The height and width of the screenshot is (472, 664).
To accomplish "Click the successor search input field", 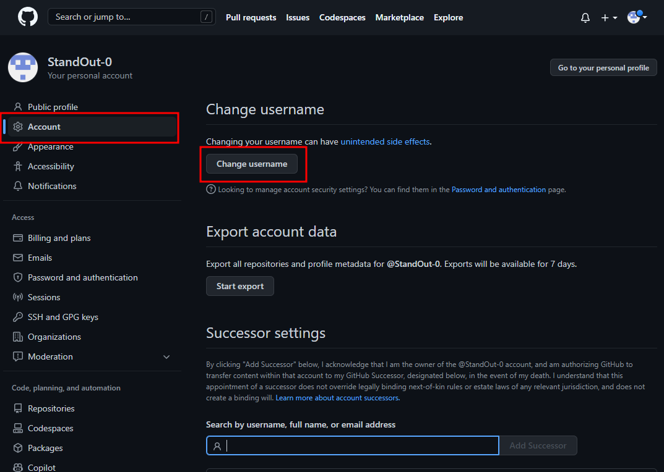I will click(352, 445).
